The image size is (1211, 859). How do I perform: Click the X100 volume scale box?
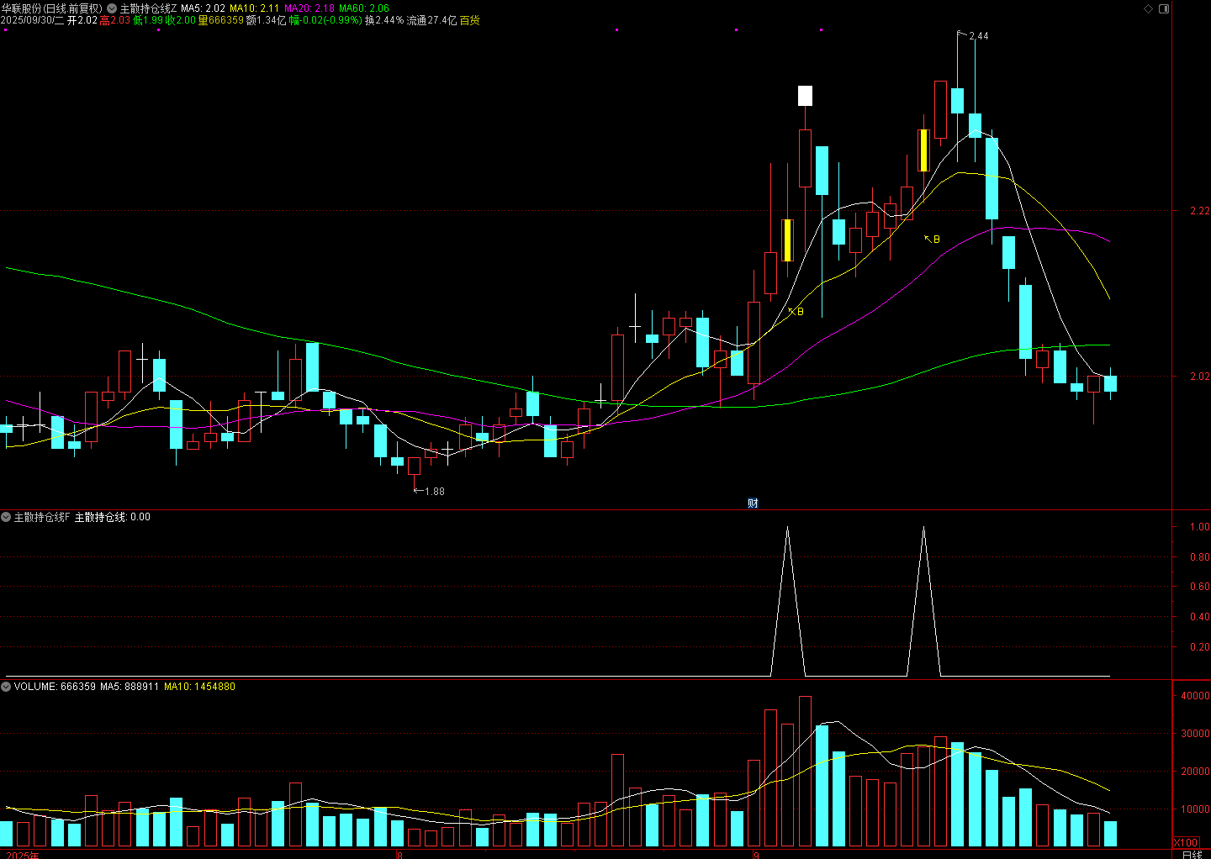1186,842
